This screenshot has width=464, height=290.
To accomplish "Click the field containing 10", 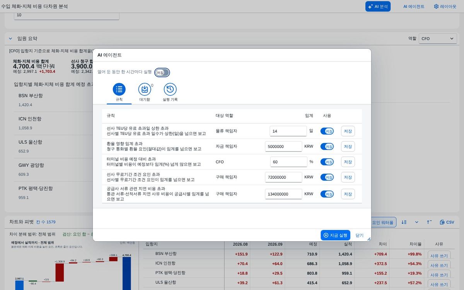I will tap(67, 15).
